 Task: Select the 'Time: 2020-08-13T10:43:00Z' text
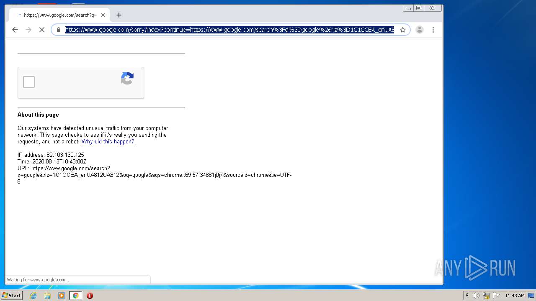pos(52,162)
